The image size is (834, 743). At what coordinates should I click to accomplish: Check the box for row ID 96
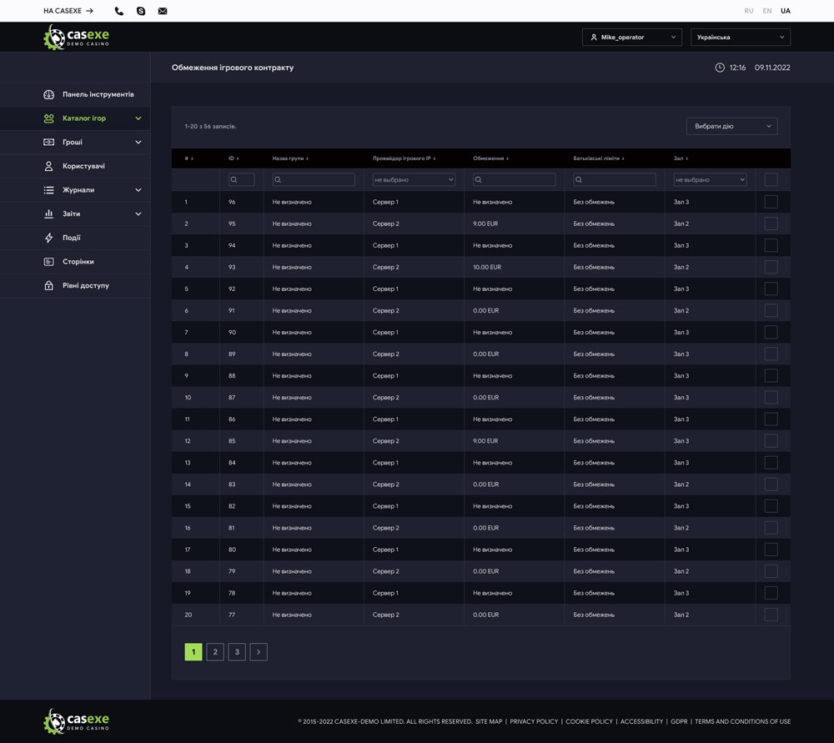click(x=771, y=202)
